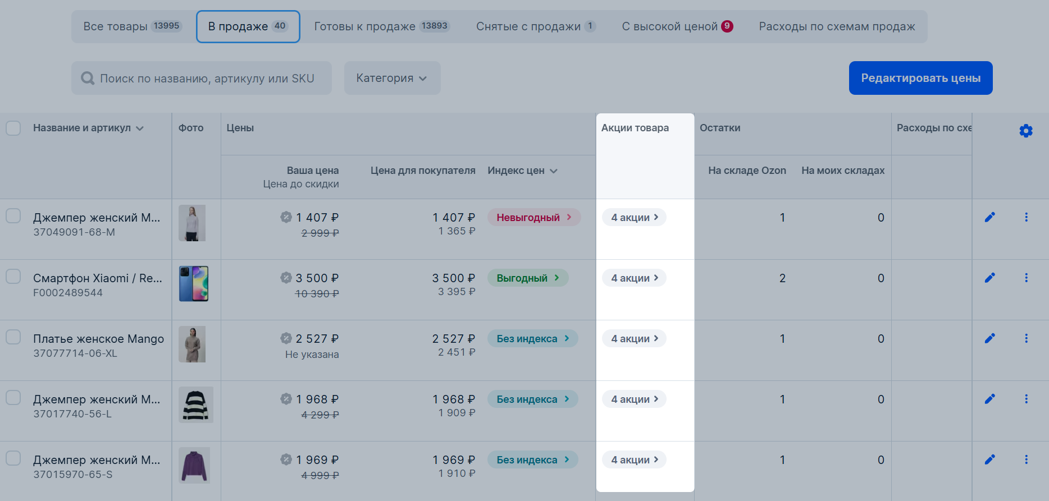1049x501 pixels.
Task: Click discount badge icon beside 1 969 ₽ price
Action: [x=286, y=459]
